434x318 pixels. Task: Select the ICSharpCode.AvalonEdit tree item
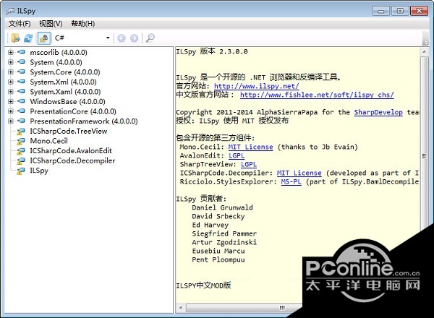pyautogui.click(x=71, y=151)
